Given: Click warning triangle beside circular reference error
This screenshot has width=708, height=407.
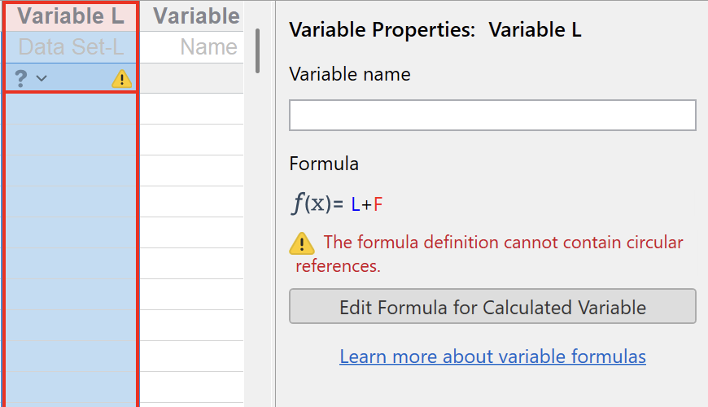Looking at the screenshot, I should 301,243.
